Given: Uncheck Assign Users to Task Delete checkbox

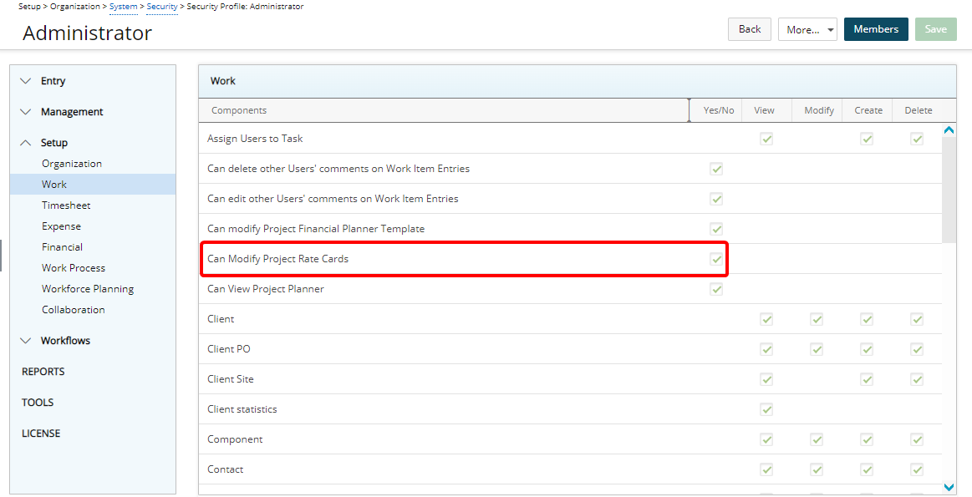Looking at the screenshot, I should coord(917,139).
